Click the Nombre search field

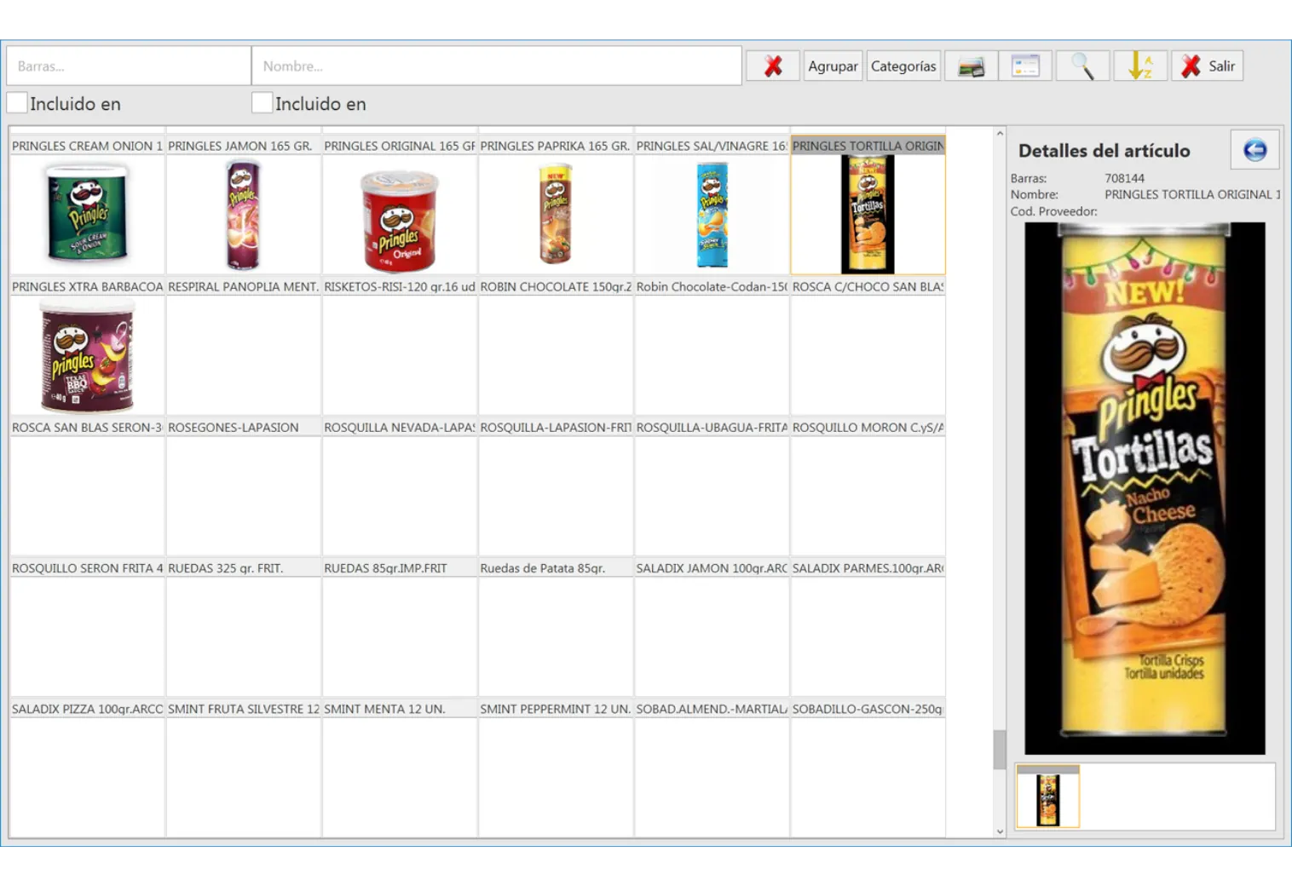496,66
